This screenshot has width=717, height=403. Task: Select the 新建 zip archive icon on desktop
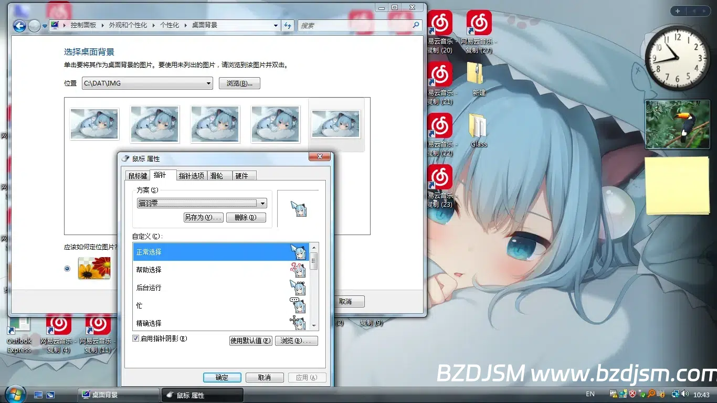click(x=479, y=80)
